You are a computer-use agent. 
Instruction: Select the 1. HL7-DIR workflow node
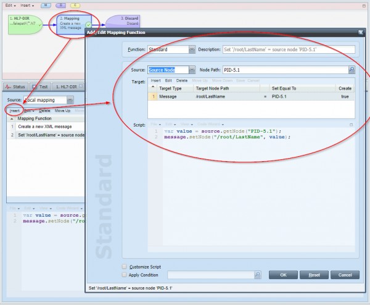pos(25,24)
